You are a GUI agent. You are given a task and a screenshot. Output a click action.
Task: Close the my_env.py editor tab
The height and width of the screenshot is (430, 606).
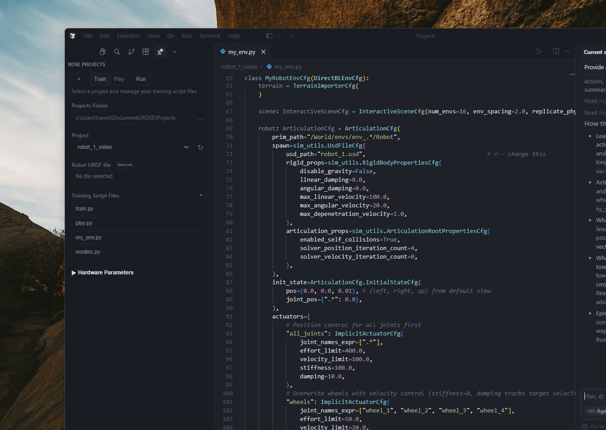click(x=263, y=52)
